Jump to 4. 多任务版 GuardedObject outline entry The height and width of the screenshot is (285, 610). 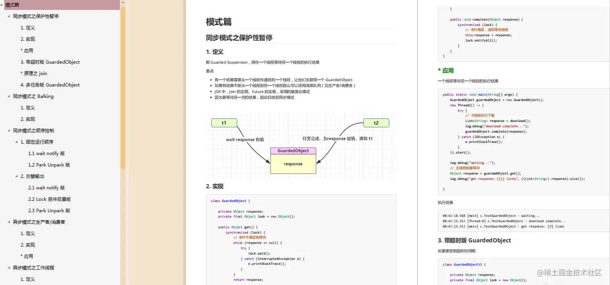[50, 85]
